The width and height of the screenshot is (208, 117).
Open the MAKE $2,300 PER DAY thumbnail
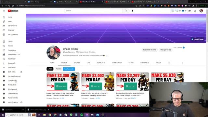click(63, 82)
